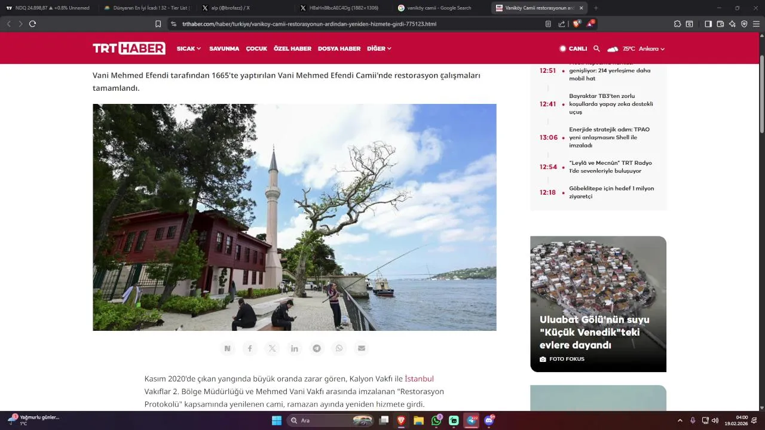
Task: Open the Brave VPN shield icon
Action: pos(744,24)
